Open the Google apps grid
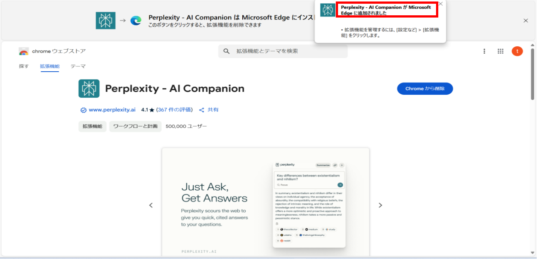This screenshot has width=537, height=259. pyautogui.click(x=501, y=52)
